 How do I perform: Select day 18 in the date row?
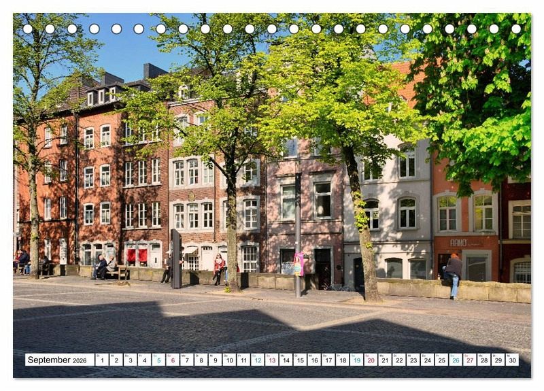pos(343,360)
